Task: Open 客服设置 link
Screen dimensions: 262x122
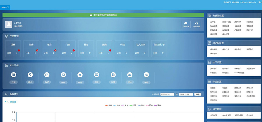Action: click(250, 26)
